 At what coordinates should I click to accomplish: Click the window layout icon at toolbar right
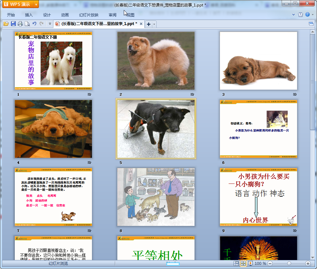point(311,24)
